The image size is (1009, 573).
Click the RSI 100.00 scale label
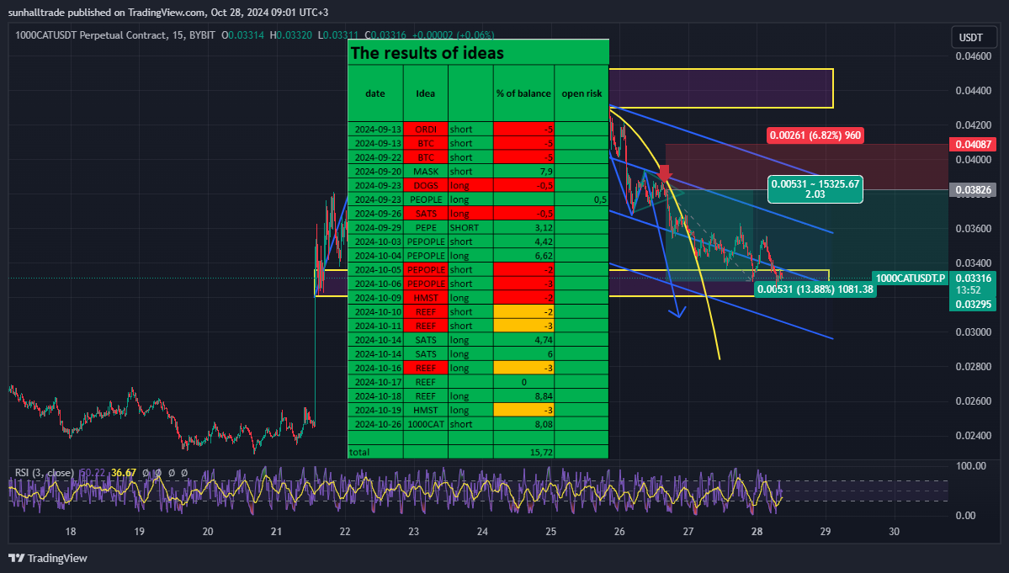tap(970, 465)
